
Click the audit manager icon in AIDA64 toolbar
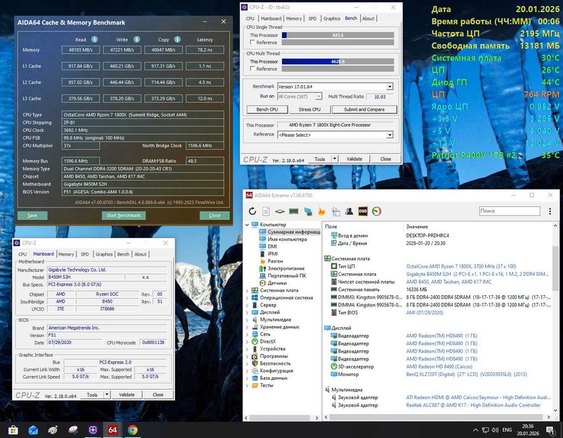[335, 211]
